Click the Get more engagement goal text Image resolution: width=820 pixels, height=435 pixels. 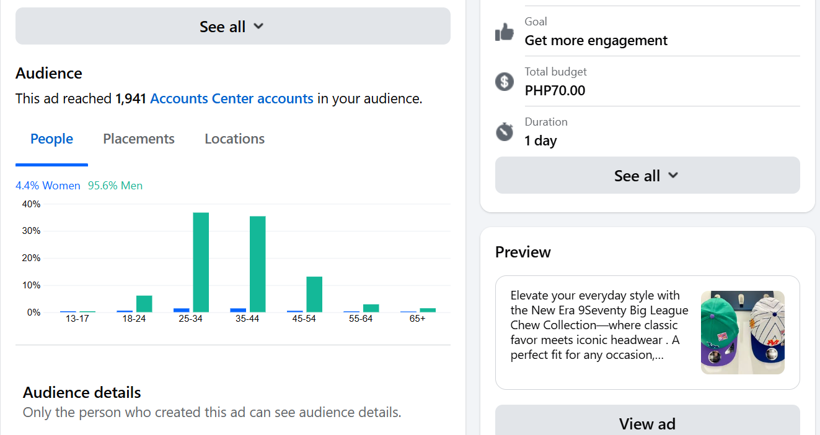click(596, 41)
